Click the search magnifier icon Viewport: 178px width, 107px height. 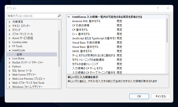click(x=59, y=16)
